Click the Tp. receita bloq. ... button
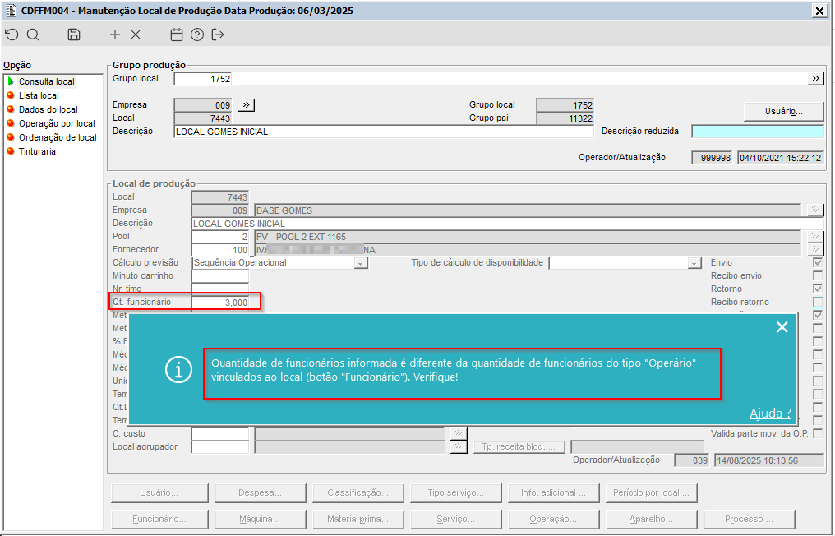This screenshot has height=536, width=835. pos(519,447)
